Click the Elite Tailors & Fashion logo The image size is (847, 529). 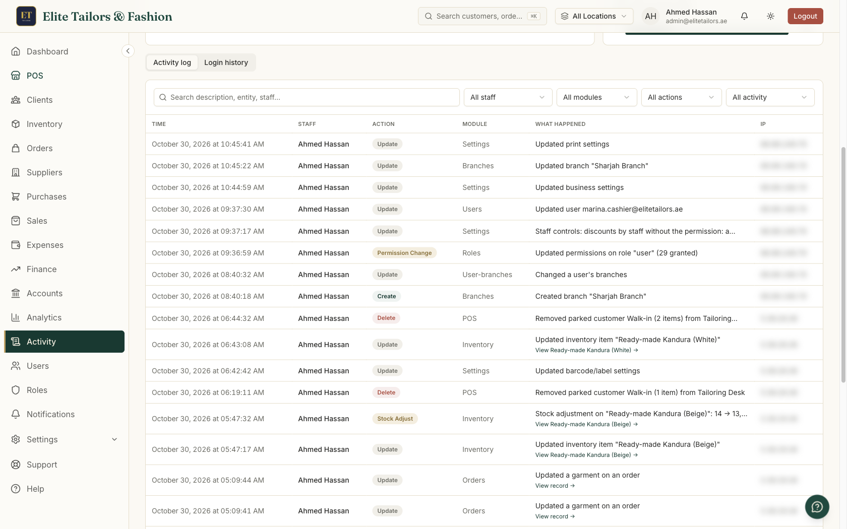(26, 16)
